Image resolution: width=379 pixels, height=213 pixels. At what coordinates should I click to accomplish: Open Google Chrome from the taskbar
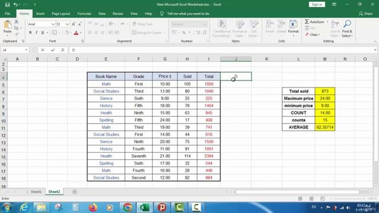tap(127, 208)
